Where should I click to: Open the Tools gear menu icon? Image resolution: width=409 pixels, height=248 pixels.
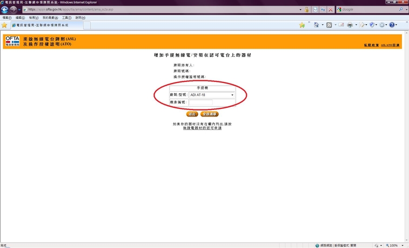(382, 25)
